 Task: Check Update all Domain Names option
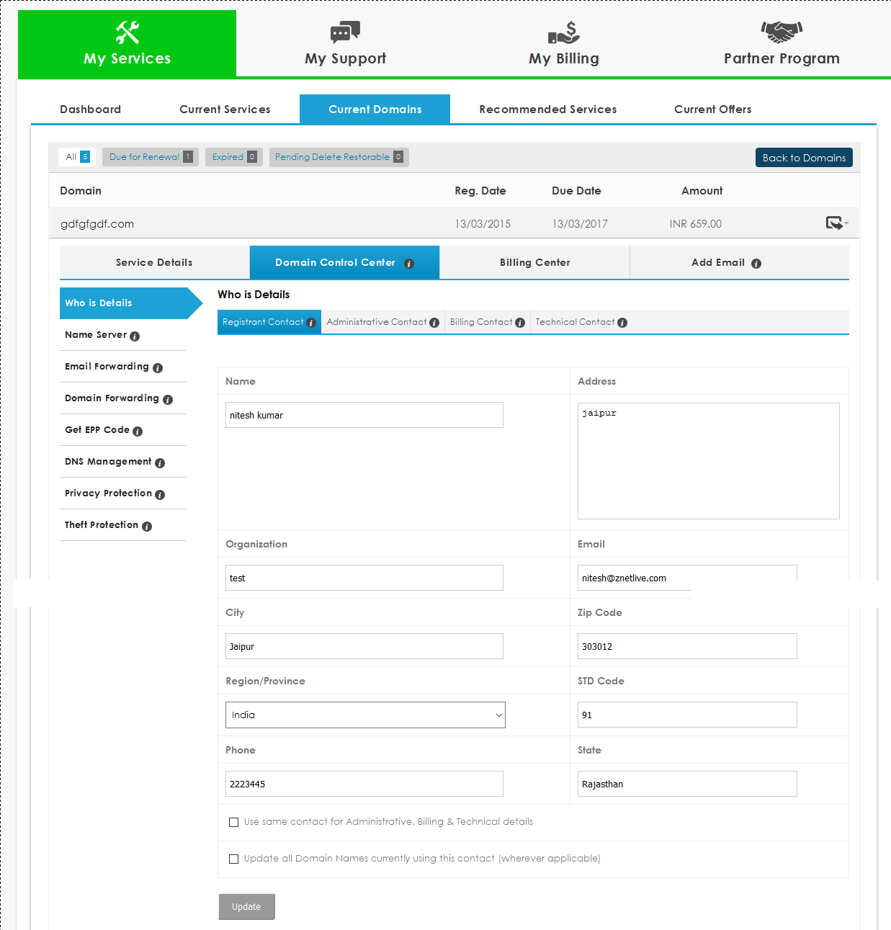tap(233, 859)
